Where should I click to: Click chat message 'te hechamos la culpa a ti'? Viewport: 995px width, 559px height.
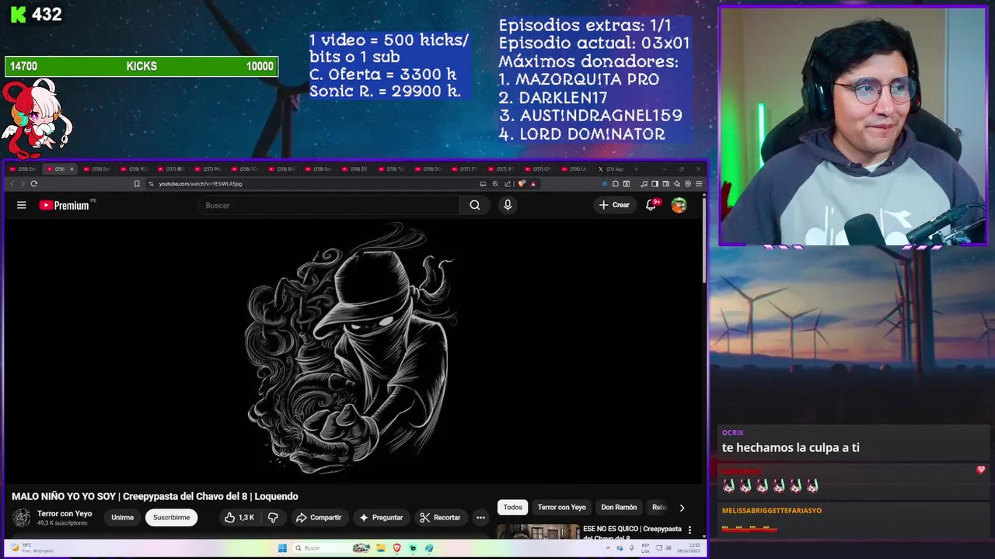coord(791,448)
